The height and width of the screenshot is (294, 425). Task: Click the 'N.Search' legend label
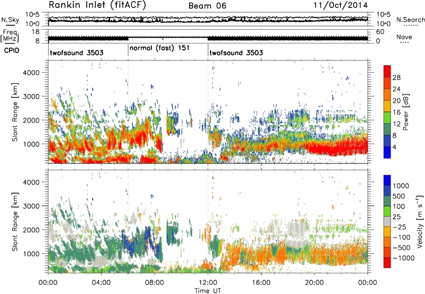coord(410,20)
